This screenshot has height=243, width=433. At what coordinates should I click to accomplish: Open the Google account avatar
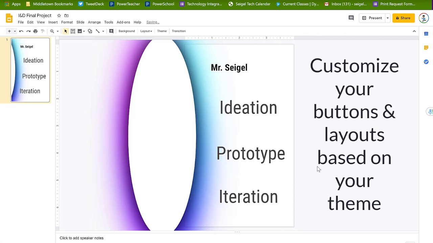(424, 18)
